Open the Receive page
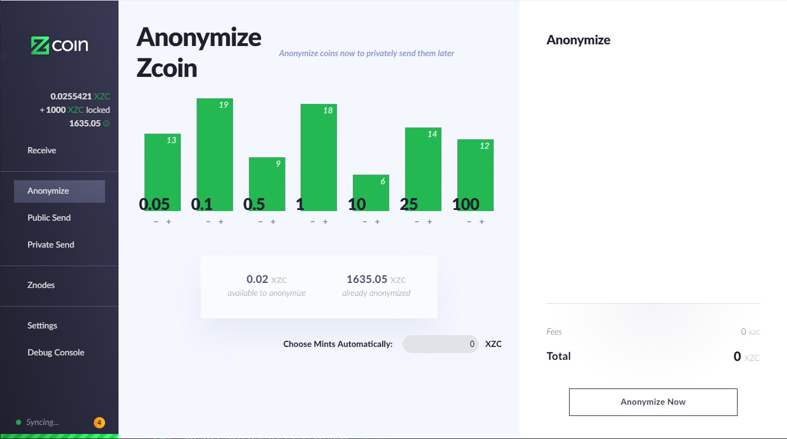 point(42,150)
